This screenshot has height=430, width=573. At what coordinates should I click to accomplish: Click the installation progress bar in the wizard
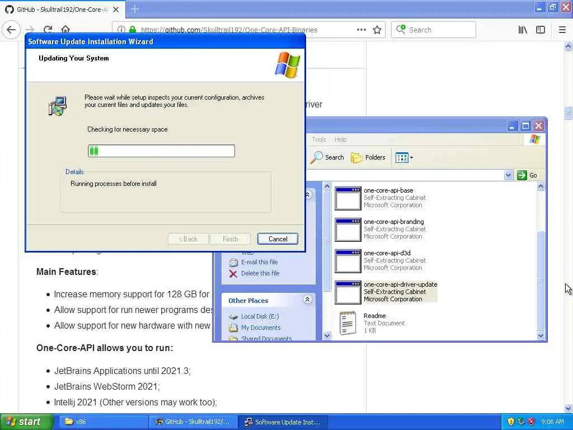(x=161, y=151)
